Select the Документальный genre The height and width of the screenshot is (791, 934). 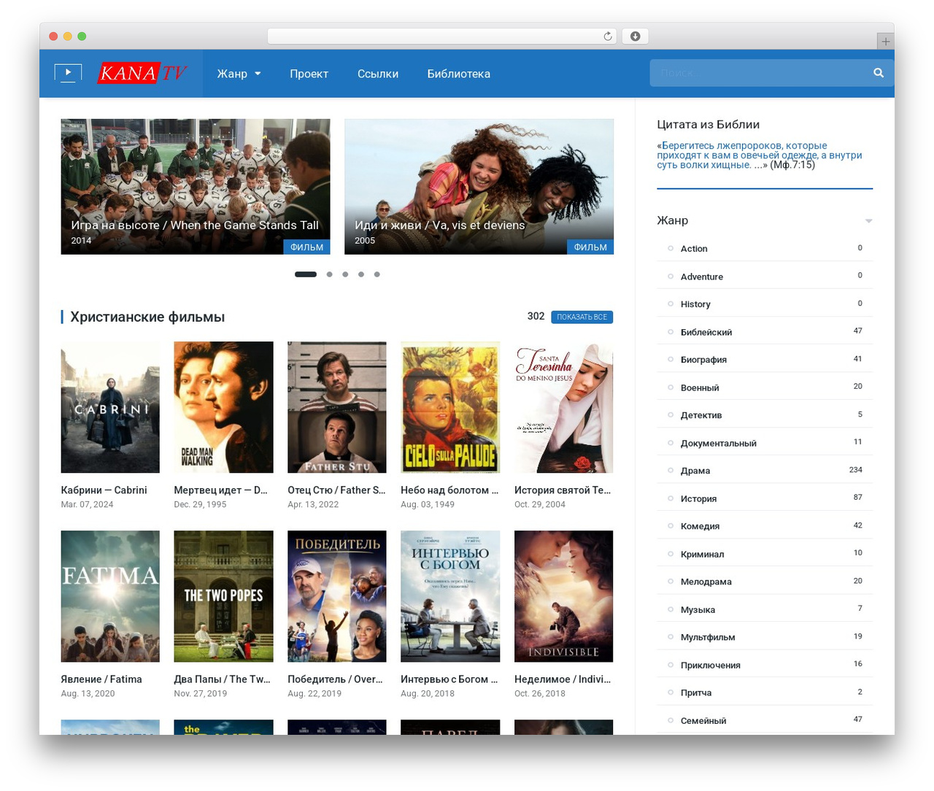click(719, 443)
